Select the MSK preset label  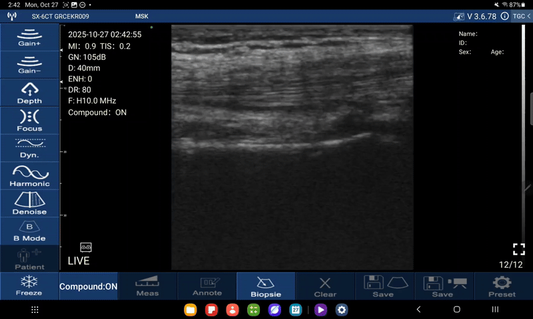[142, 16]
